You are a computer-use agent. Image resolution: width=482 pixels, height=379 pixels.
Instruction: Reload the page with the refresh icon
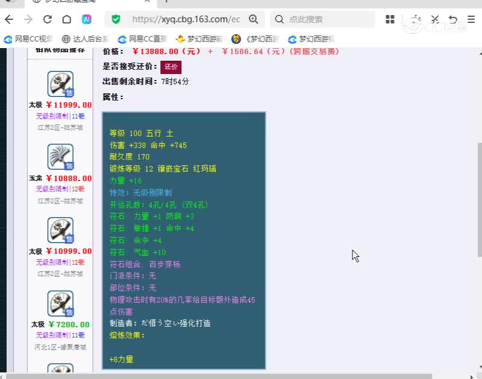coord(48,19)
